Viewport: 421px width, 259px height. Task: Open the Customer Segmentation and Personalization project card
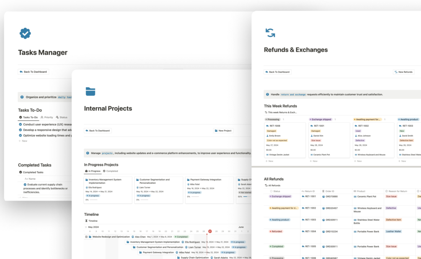coord(159,190)
